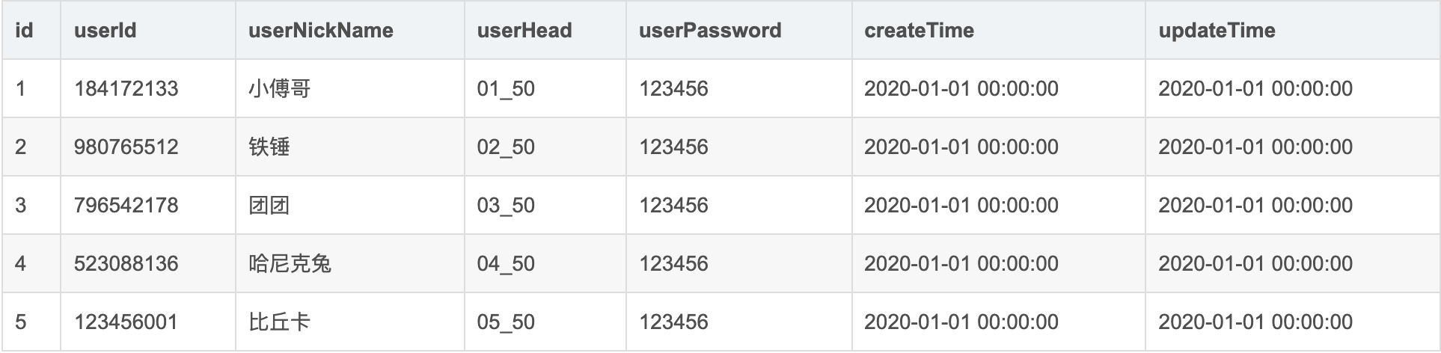Select the userId cell 523088136

tap(126, 263)
